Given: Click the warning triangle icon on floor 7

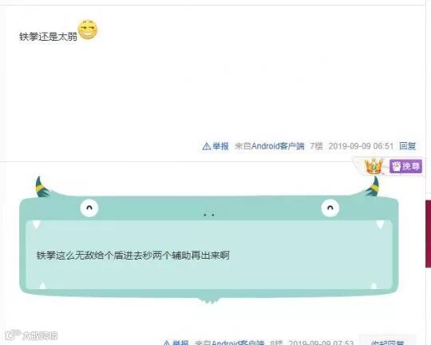Looking at the screenshot, I should point(207,146).
